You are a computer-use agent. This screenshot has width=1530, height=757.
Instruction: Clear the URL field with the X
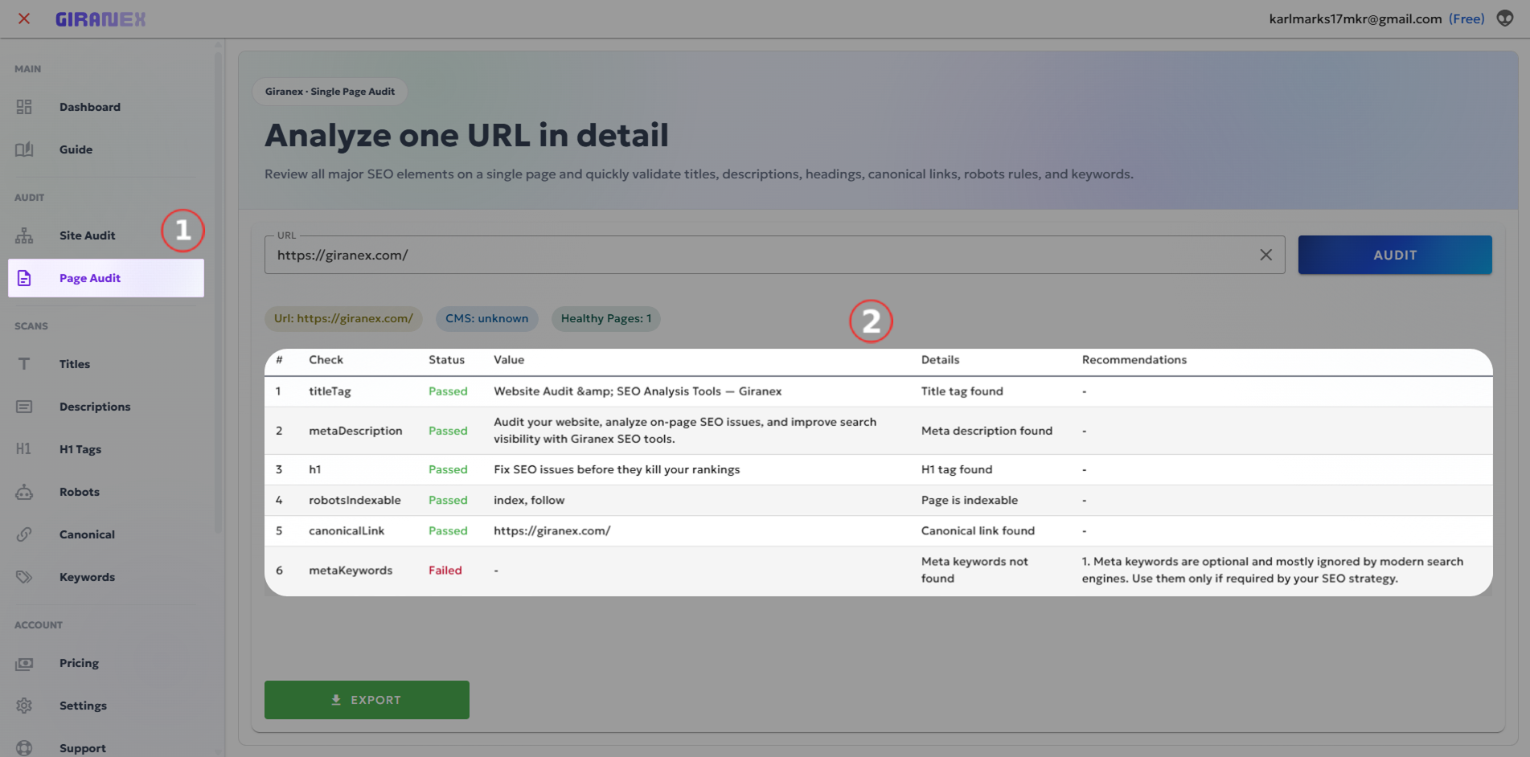click(x=1265, y=255)
